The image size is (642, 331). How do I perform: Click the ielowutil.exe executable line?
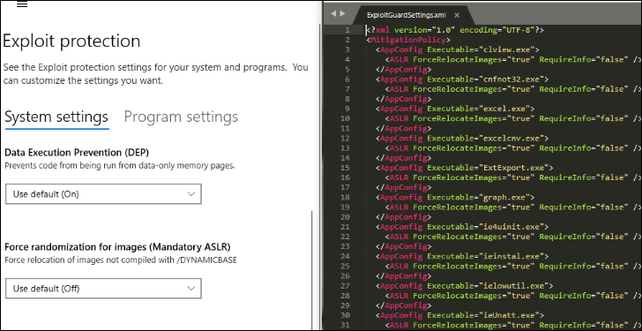[464, 285]
